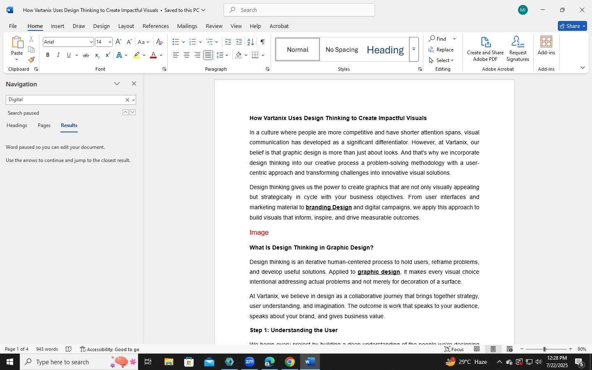Toggle show paragraph marks
This screenshot has width=592, height=370.
tap(262, 42)
